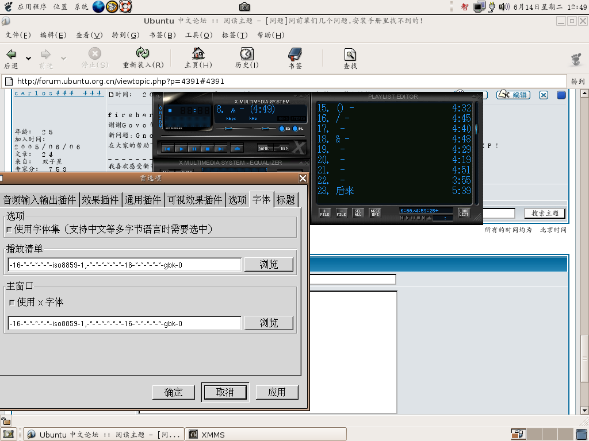The width and height of the screenshot is (589, 441).
Task: Switch to 可视效果插件 tab
Action: click(195, 199)
